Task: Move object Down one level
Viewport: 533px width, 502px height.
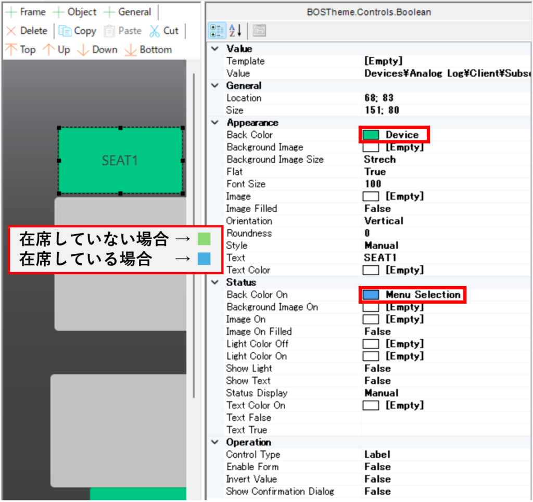Action: coord(83,50)
